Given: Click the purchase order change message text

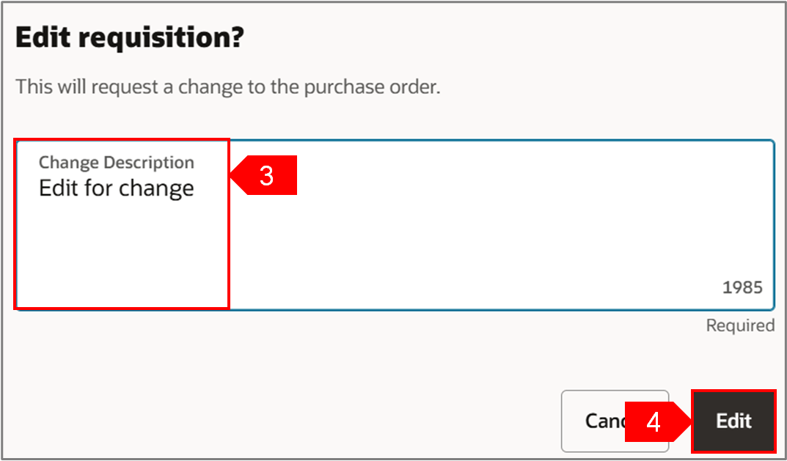Looking at the screenshot, I should pyautogui.click(x=227, y=87).
